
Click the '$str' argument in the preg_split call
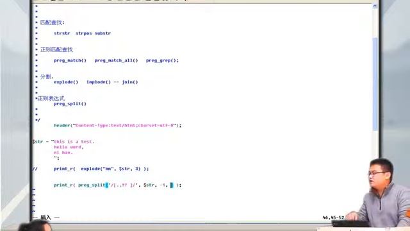(x=149, y=185)
